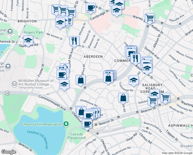Click the Route 30 highway shield
The height and width of the screenshot is (155, 193).
(7, 93)
